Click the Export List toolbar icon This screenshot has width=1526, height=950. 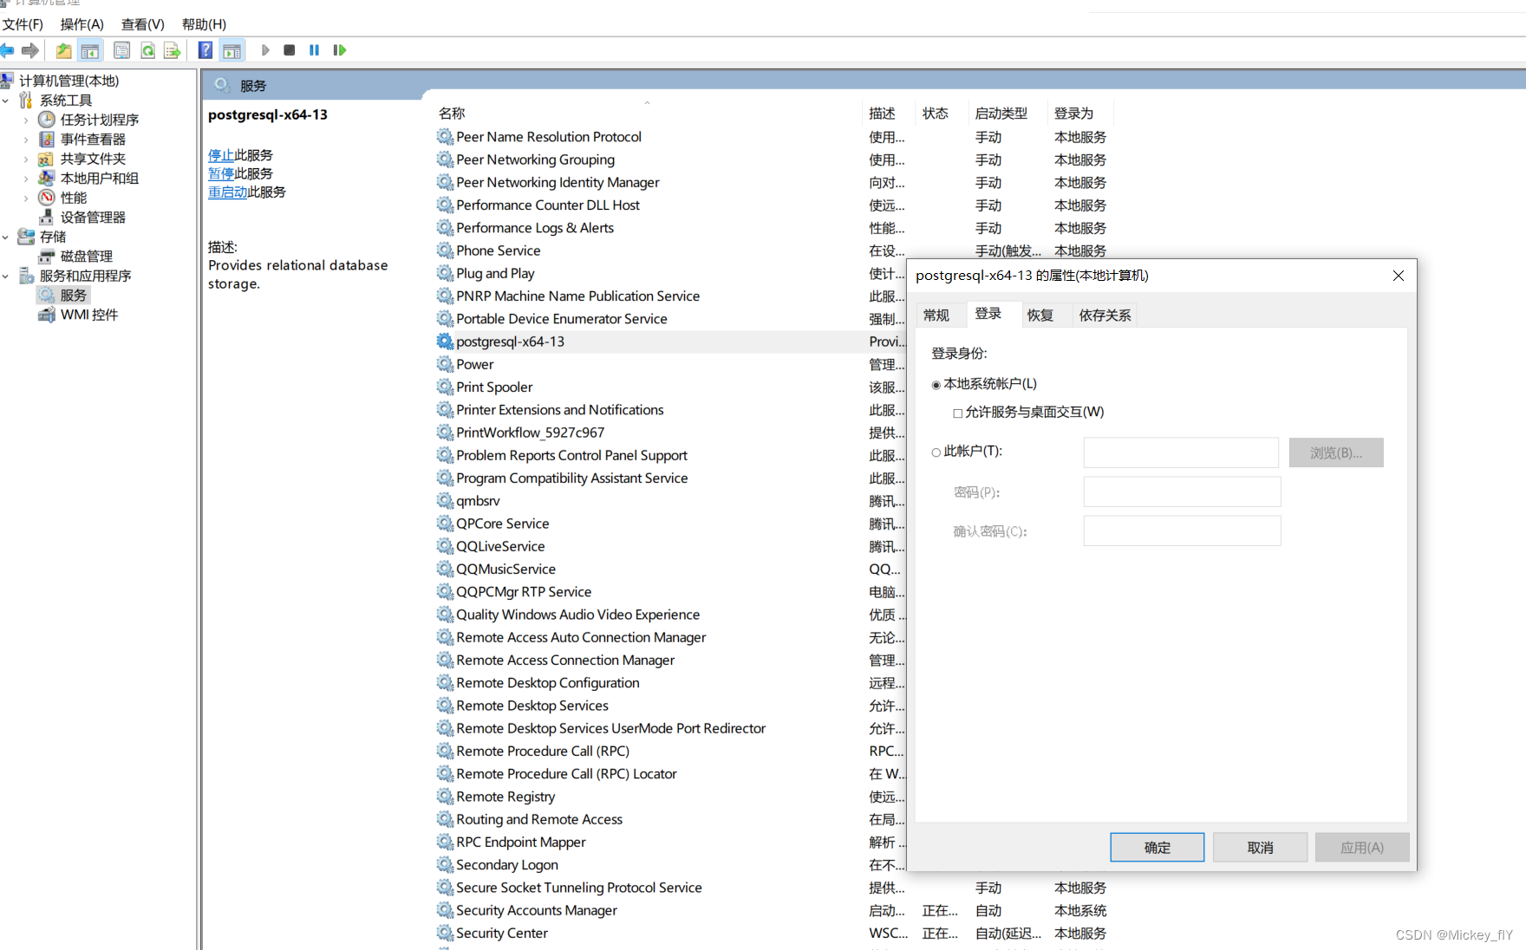pyautogui.click(x=172, y=50)
